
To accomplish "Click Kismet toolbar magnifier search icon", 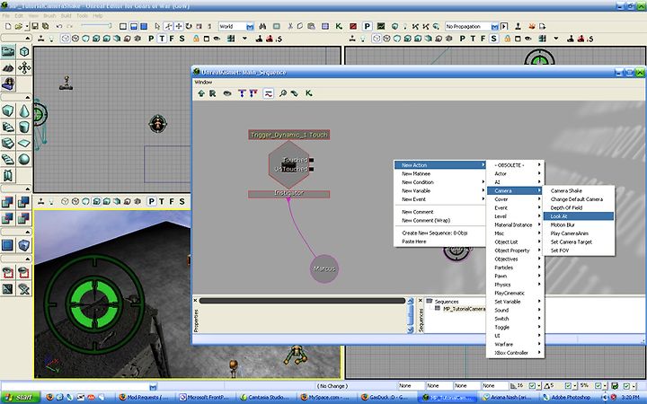I will 283,93.
